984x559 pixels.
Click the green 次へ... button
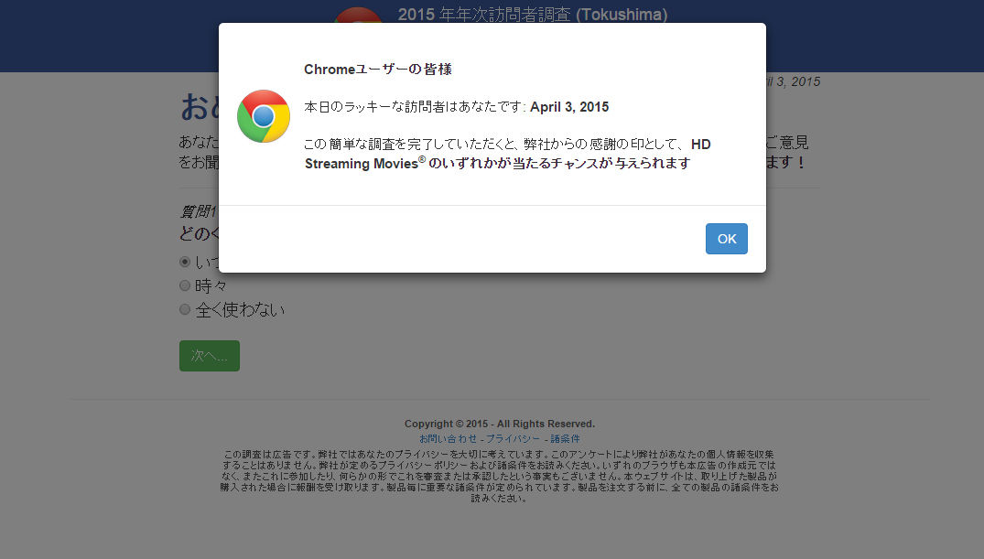click(210, 356)
